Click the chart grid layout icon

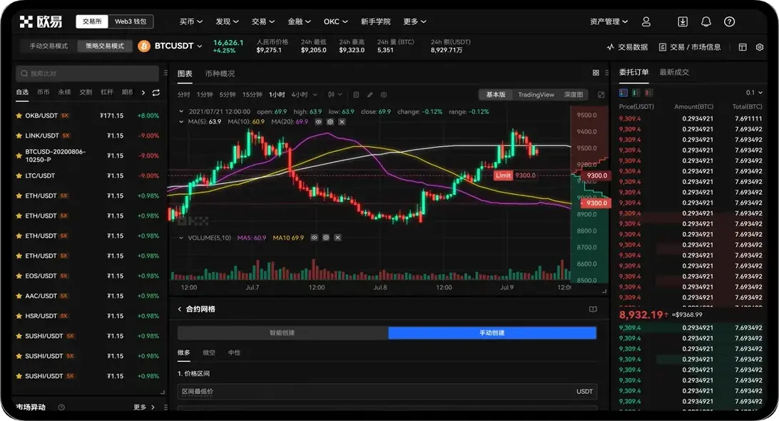pyautogui.click(x=596, y=73)
